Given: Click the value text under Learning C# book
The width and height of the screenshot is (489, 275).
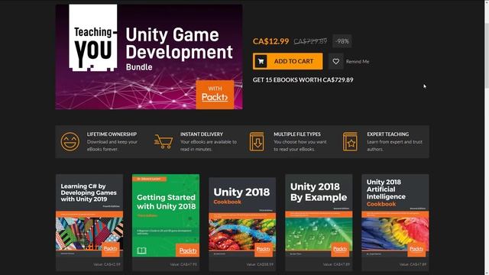Looking at the screenshot, I should tap(107, 264).
